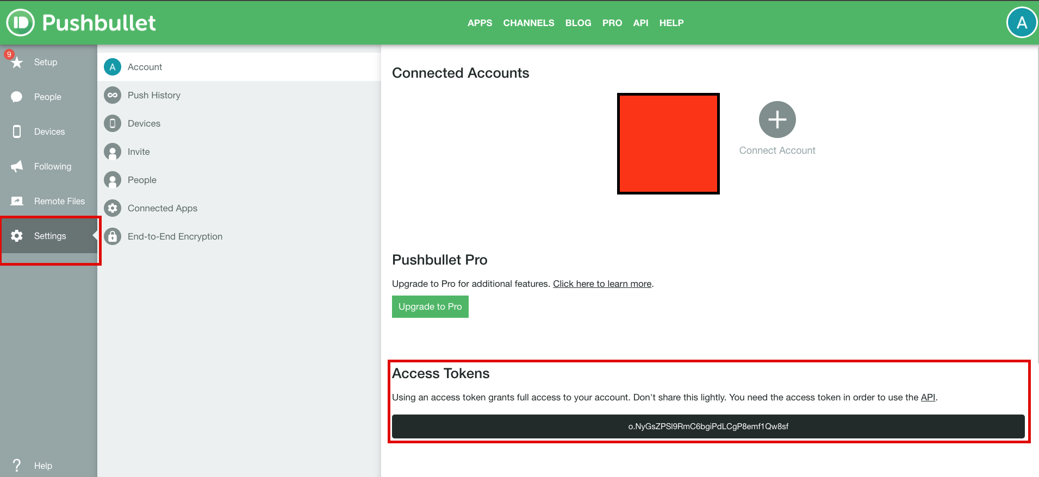Image resolution: width=1039 pixels, height=477 pixels.
Task: Select the Push History settings entry
Action: tap(239, 95)
